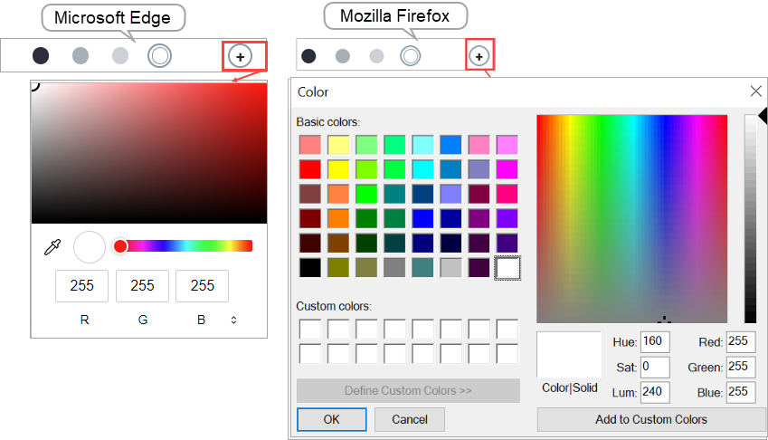Click Add to Custom Colors button
Screen dimensions: 768x440
[651, 419]
